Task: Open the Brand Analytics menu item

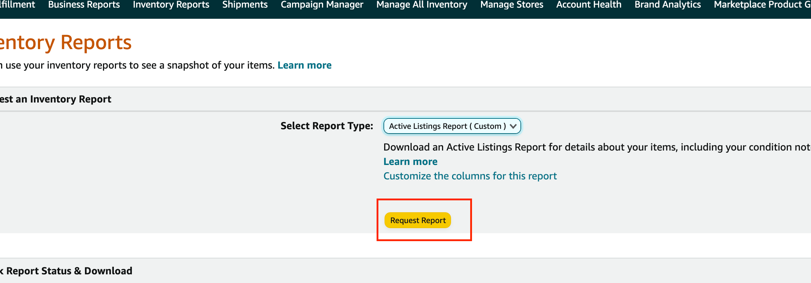Action: click(x=668, y=5)
